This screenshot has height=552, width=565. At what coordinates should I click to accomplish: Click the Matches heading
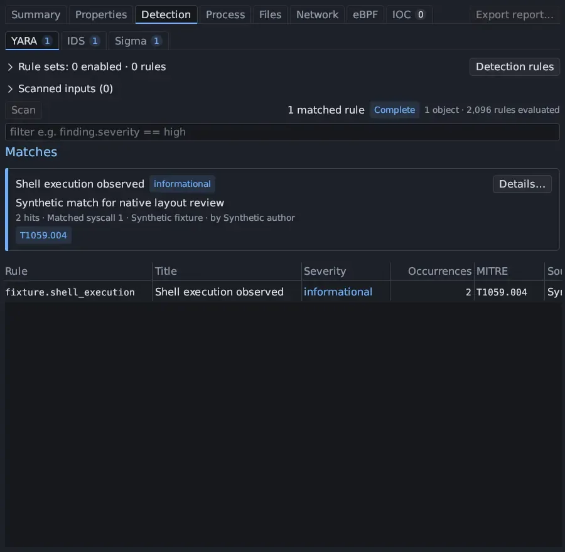(31, 152)
